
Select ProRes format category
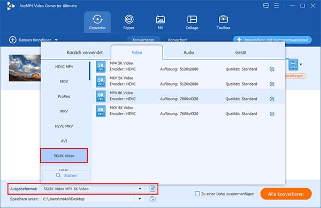click(x=64, y=96)
